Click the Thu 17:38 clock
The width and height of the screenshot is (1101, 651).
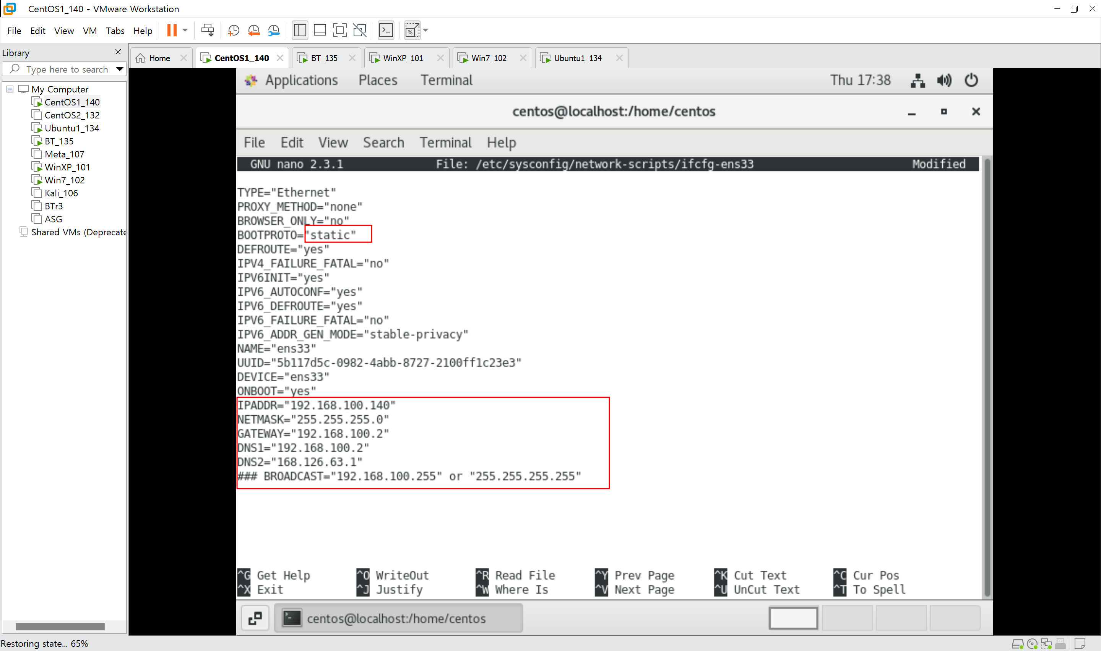860,80
